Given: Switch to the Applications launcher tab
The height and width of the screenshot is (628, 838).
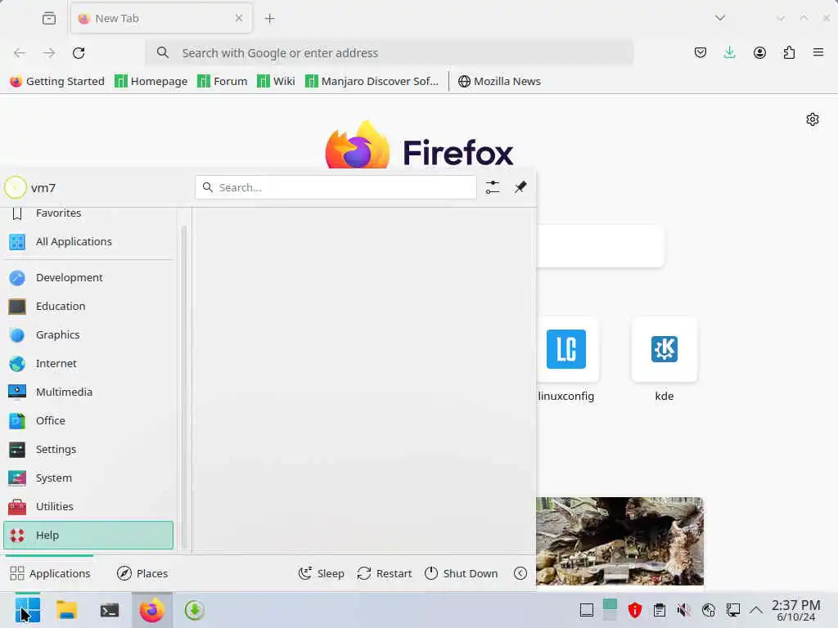Looking at the screenshot, I should (x=50, y=573).
